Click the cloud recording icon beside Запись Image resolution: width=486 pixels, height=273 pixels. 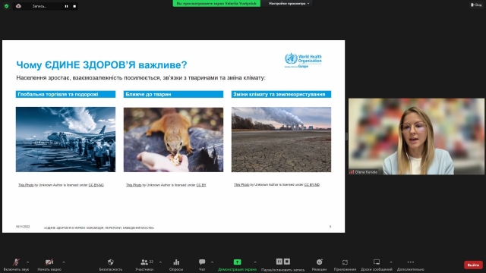coord(18,6)
